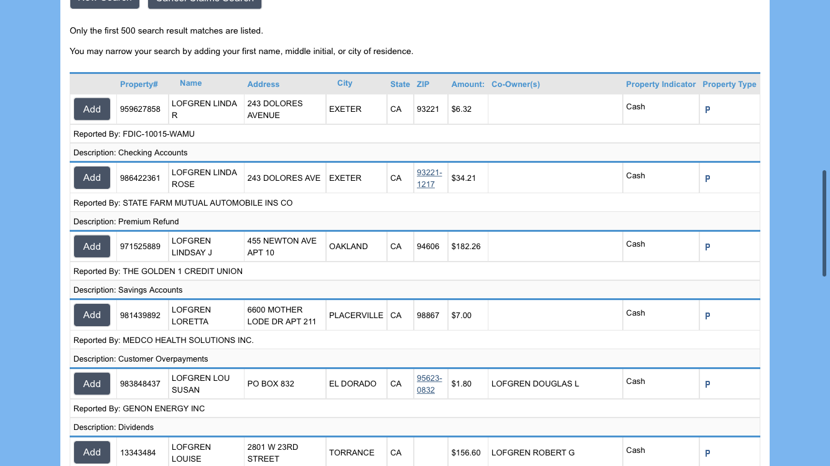Select Reported By: STATE FARM MUTUAL line

[x=183, y=203]
